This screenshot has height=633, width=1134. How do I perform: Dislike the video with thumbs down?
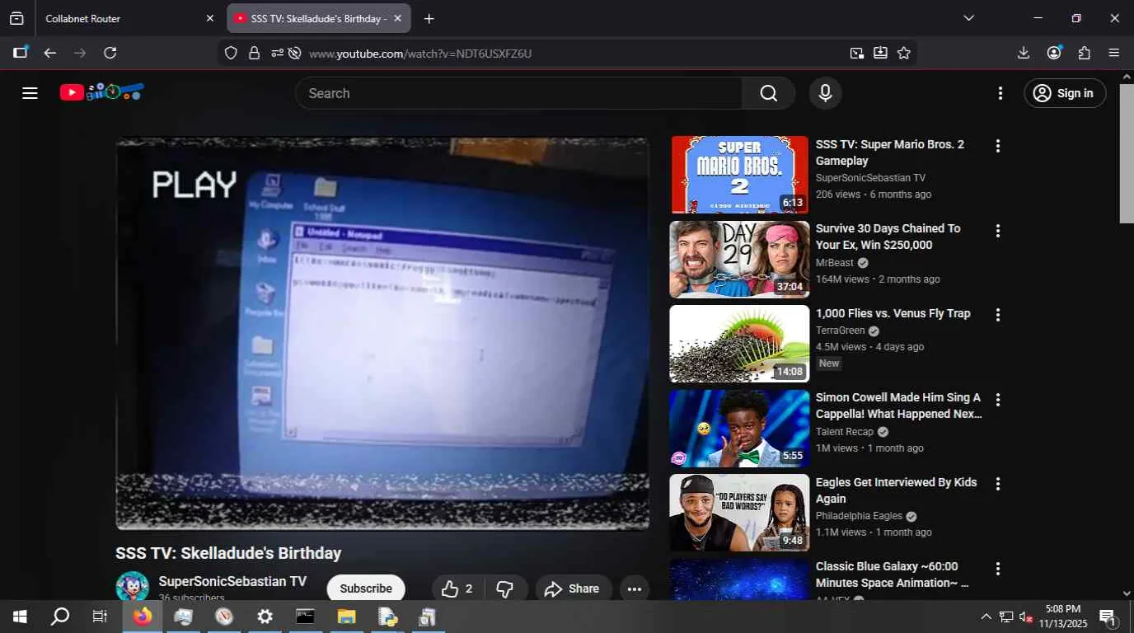[505, 588]
